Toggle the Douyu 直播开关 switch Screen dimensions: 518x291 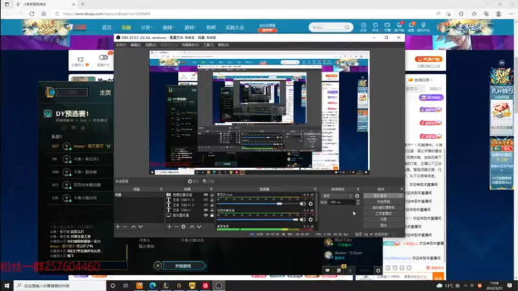(104, 58)
